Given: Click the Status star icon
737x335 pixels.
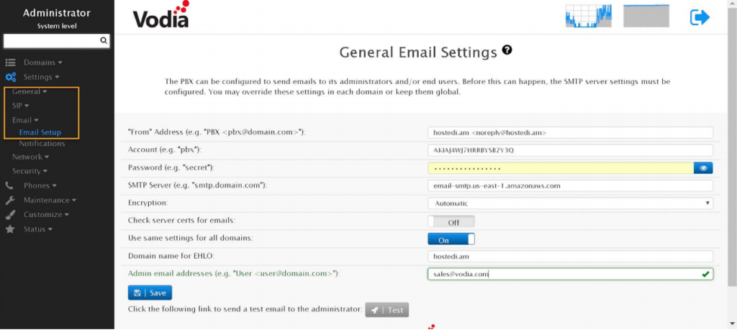Looking at the screenshot, I should point(10,229).
